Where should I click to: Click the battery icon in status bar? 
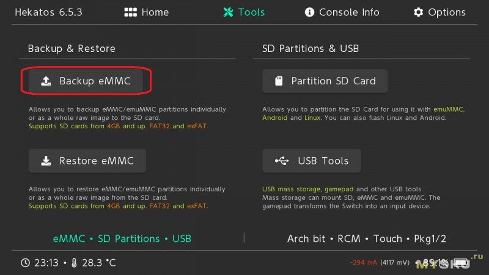pyautogui.click(x=461, y=263)
